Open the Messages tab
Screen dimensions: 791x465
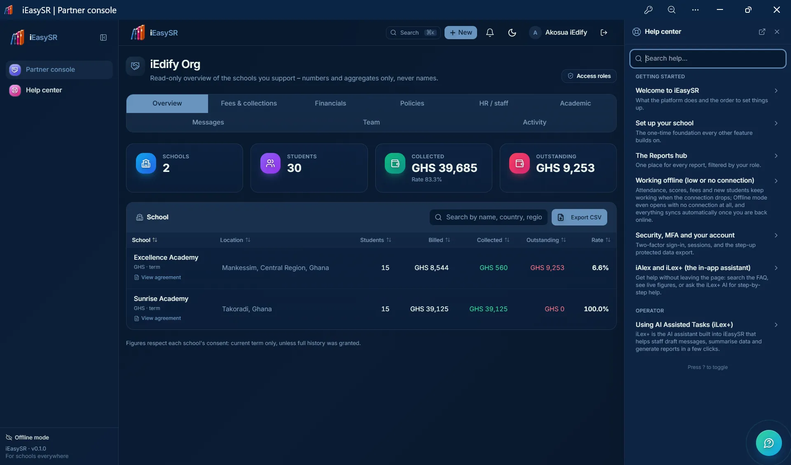[x=208, y=122]
